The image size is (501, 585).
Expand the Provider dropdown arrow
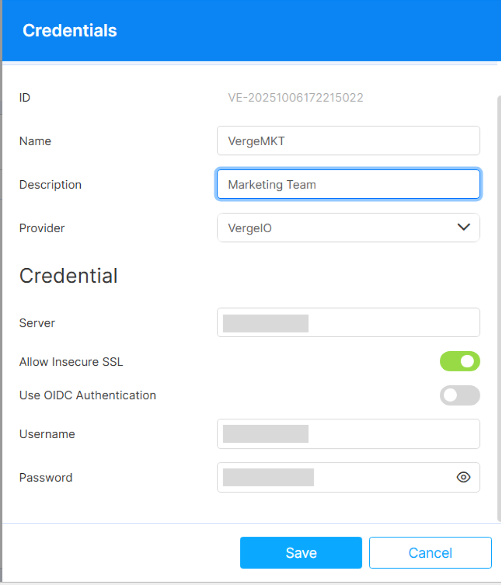point(464,227)
